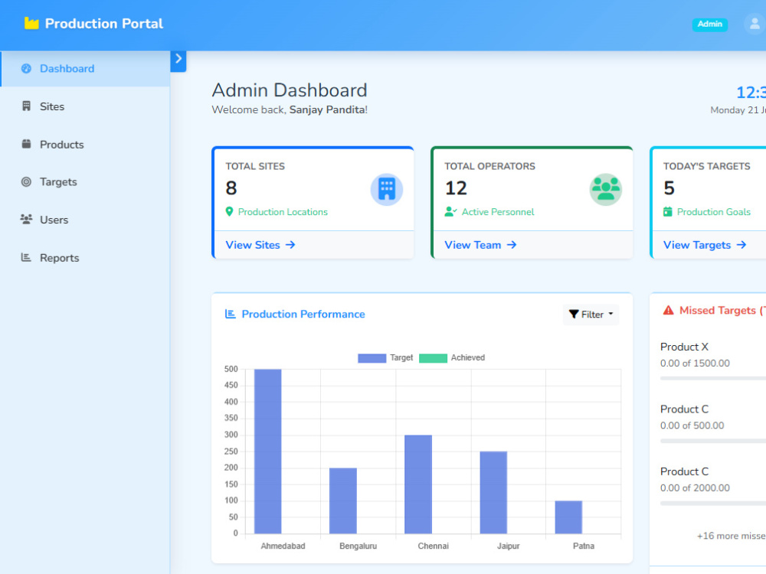
Task: Open Users from sidebar menu
Action: 85,220
